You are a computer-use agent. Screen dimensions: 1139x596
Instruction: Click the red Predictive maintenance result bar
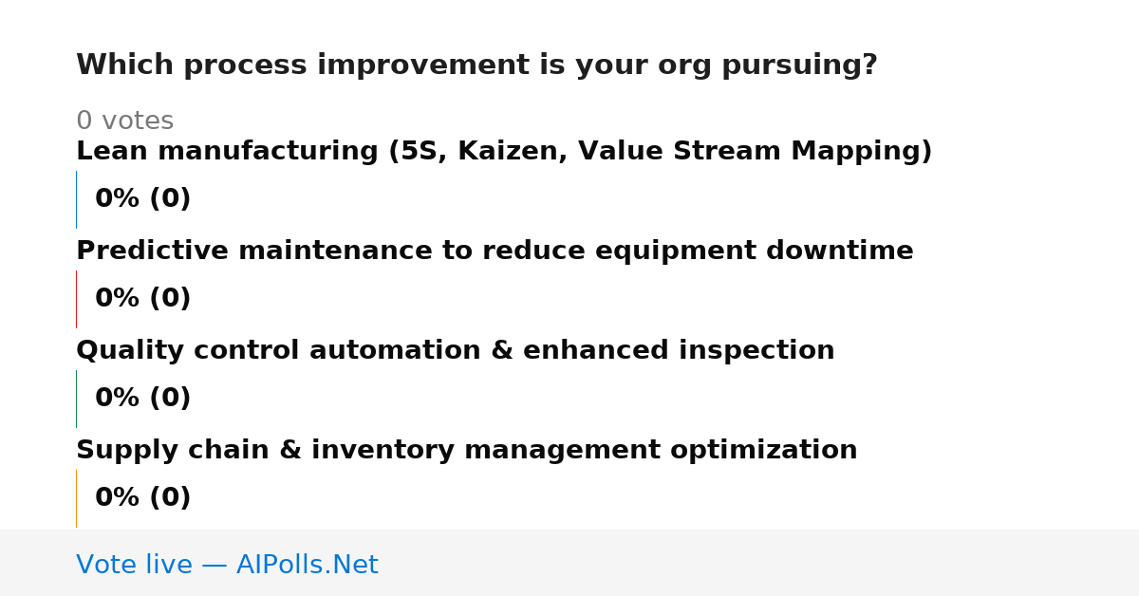(x=76, y=299)
